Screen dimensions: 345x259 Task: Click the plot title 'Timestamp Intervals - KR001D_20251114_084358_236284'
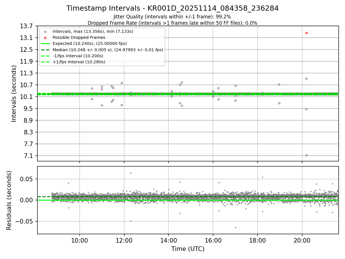click(x=172, y=8)
